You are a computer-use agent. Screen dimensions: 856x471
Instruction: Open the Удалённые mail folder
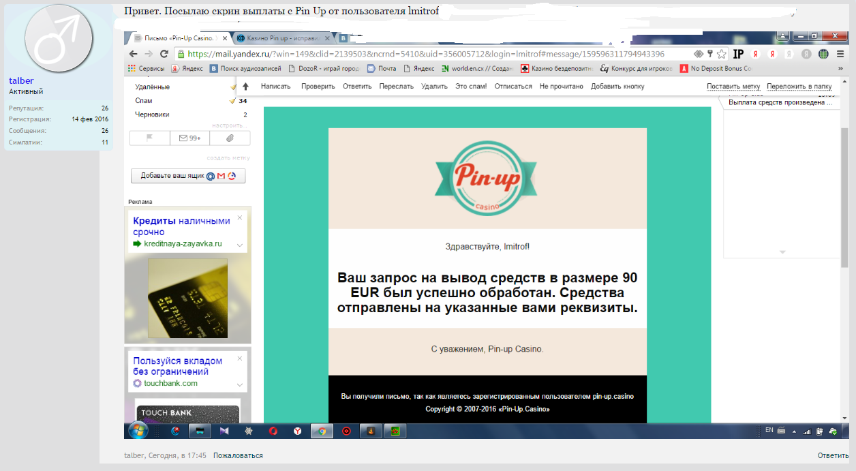tap(153, 87)
